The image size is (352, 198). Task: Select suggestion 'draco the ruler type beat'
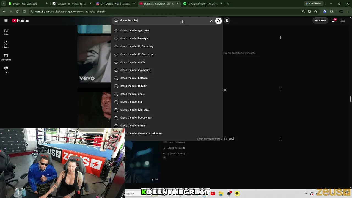pyautogui.click(x=167, y=31)
